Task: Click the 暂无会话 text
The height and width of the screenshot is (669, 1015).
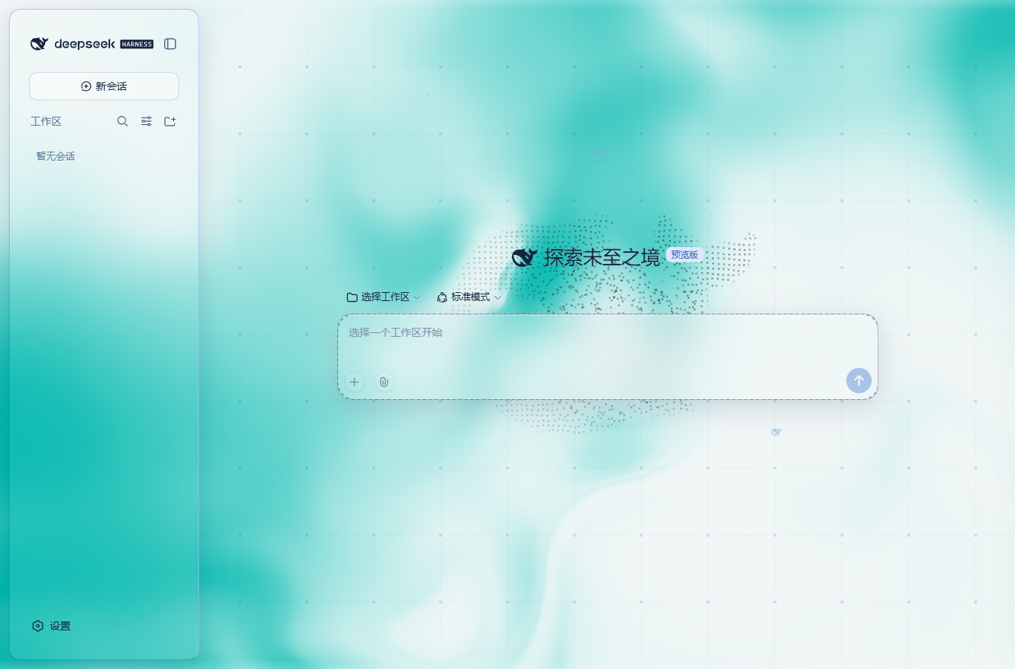Action: pos(56,156)
